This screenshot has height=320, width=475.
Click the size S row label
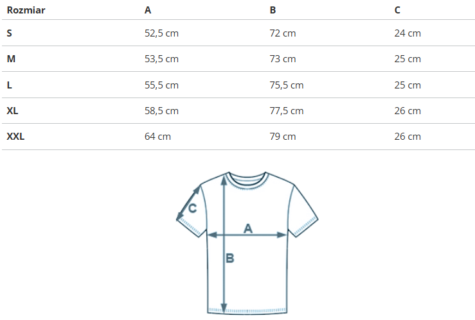10,33
